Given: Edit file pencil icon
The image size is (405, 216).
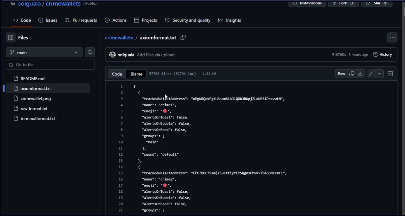Looking at the screenshot, I should 371,74.
